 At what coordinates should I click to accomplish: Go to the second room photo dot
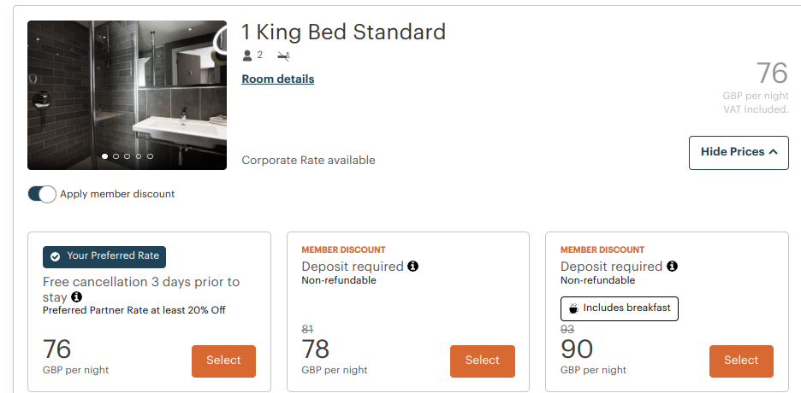(116, 156)
